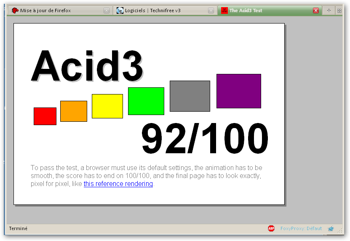
Task: Open a new tab with the plus button
Action: [x=329, y=10]
